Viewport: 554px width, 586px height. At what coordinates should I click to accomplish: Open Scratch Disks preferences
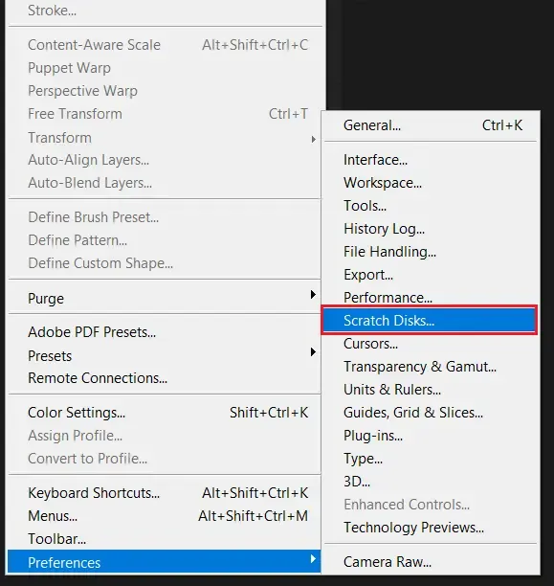point(430,320)
